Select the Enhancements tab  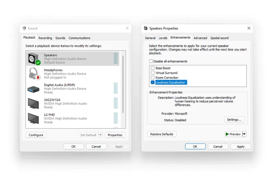(180, 38)
